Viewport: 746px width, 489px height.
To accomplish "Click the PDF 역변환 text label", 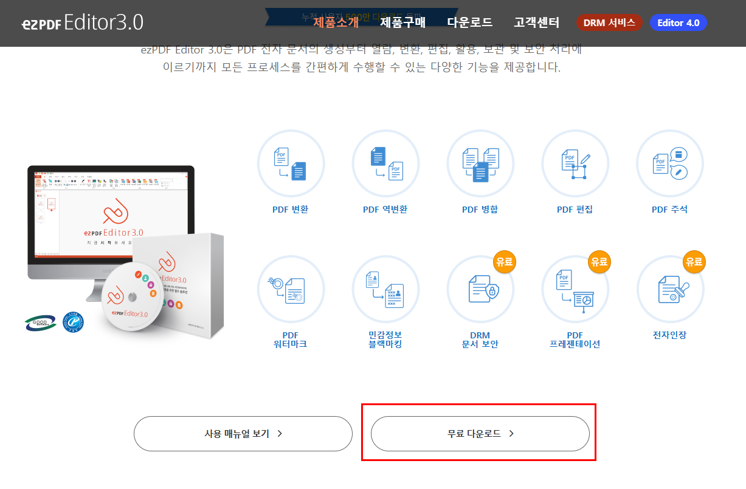I will coord(385,210).
